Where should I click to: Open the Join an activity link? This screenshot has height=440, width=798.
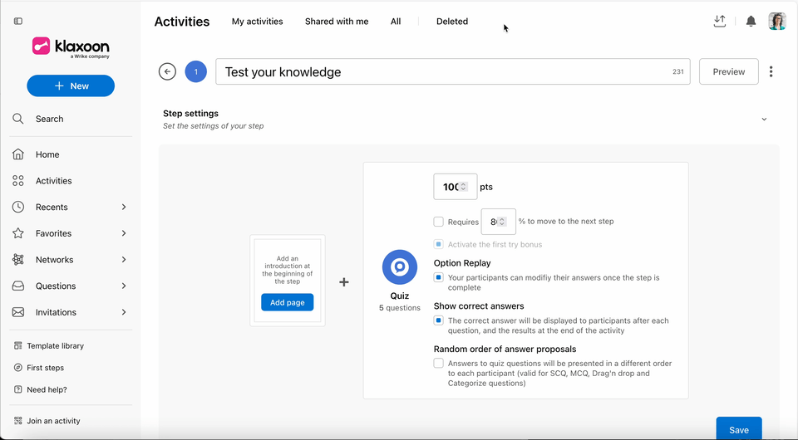pyautogui.click(x=53, y=421)
